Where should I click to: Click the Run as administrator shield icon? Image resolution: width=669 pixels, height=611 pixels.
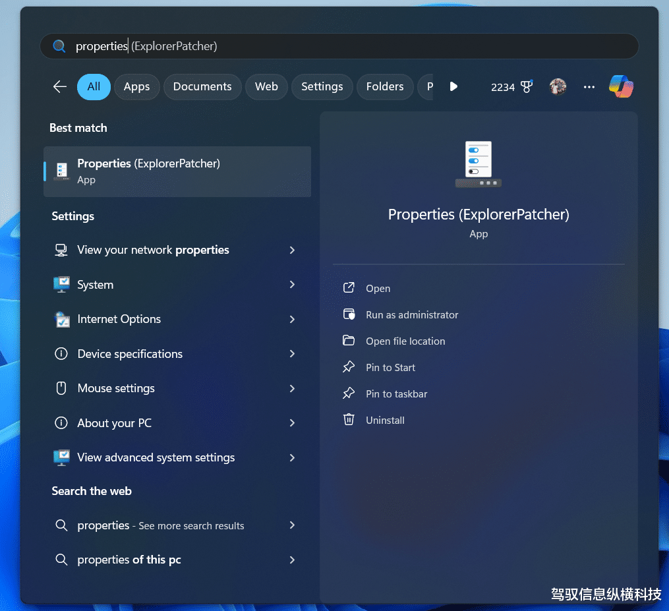pos(349,314)
